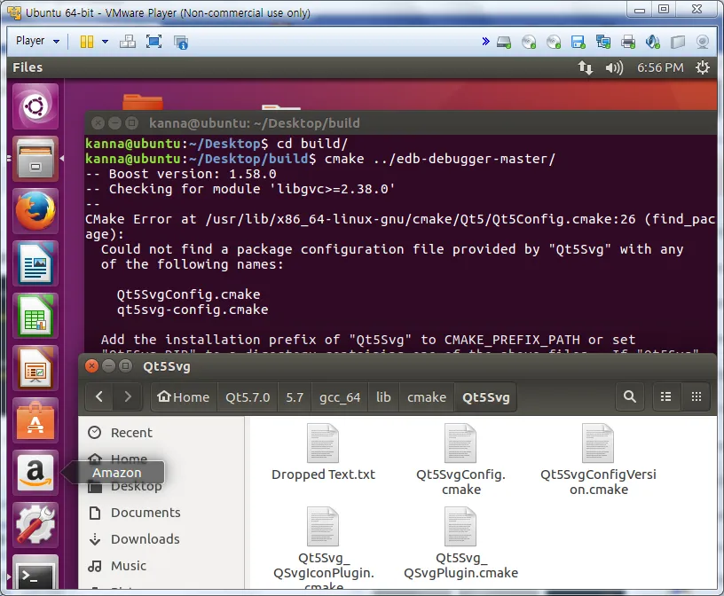
Task: Click the sound card device icon
Action: click(653, 42)
